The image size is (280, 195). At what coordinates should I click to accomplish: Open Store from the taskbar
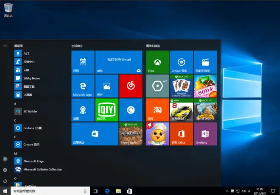pyautogui.click(x=129, y=191)
